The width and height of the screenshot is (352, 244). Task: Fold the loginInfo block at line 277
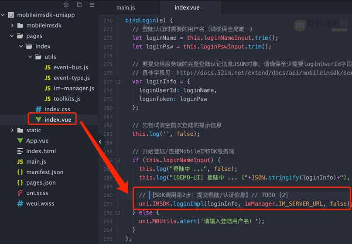(118, 82)
